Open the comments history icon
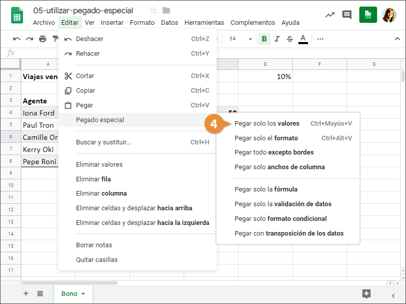Image resolution: width=406 pixels, height=304 pixels. [347, 15]
